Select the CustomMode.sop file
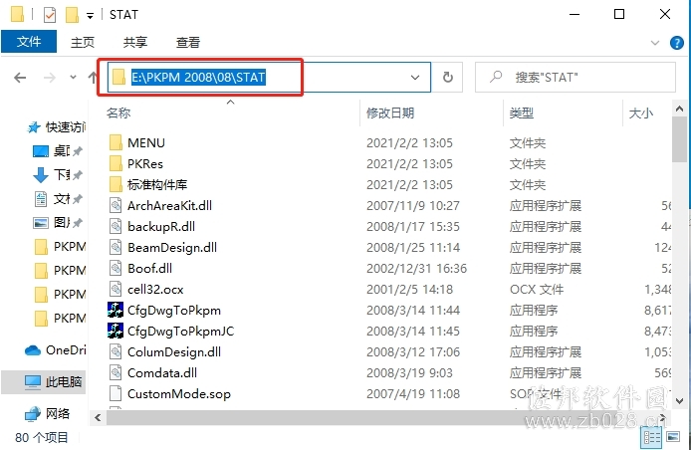 tap(179, 394)
